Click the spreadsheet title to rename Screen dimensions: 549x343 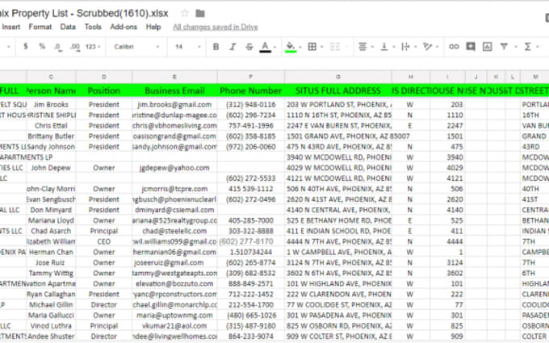[84, 13]
